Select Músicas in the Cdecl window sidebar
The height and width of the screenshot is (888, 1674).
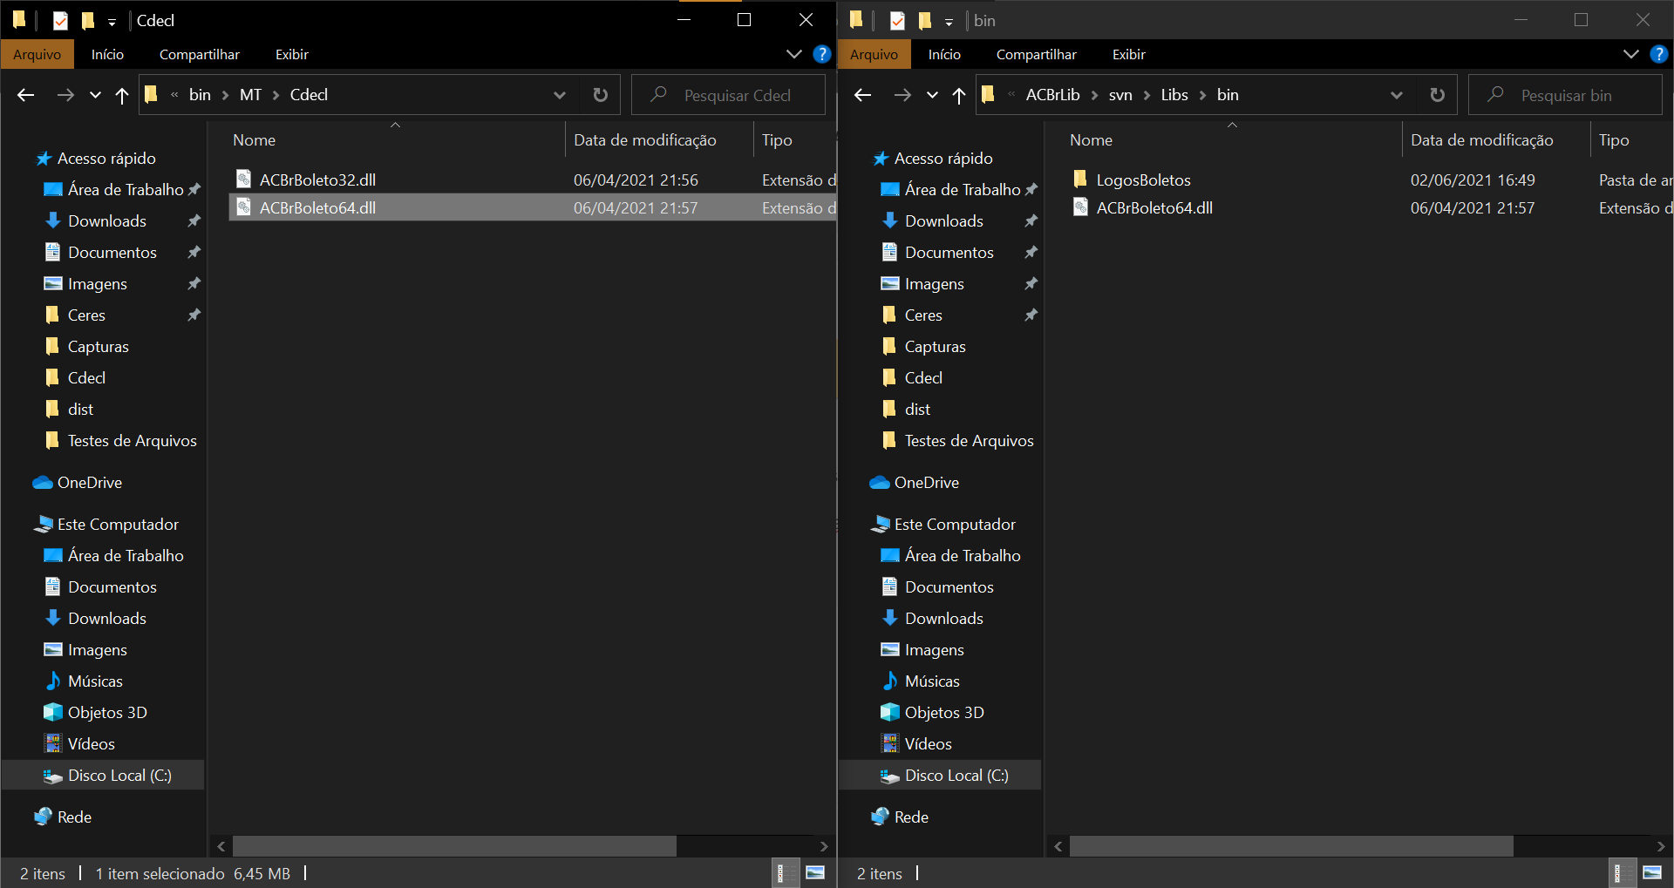click(x=95, y=681)
